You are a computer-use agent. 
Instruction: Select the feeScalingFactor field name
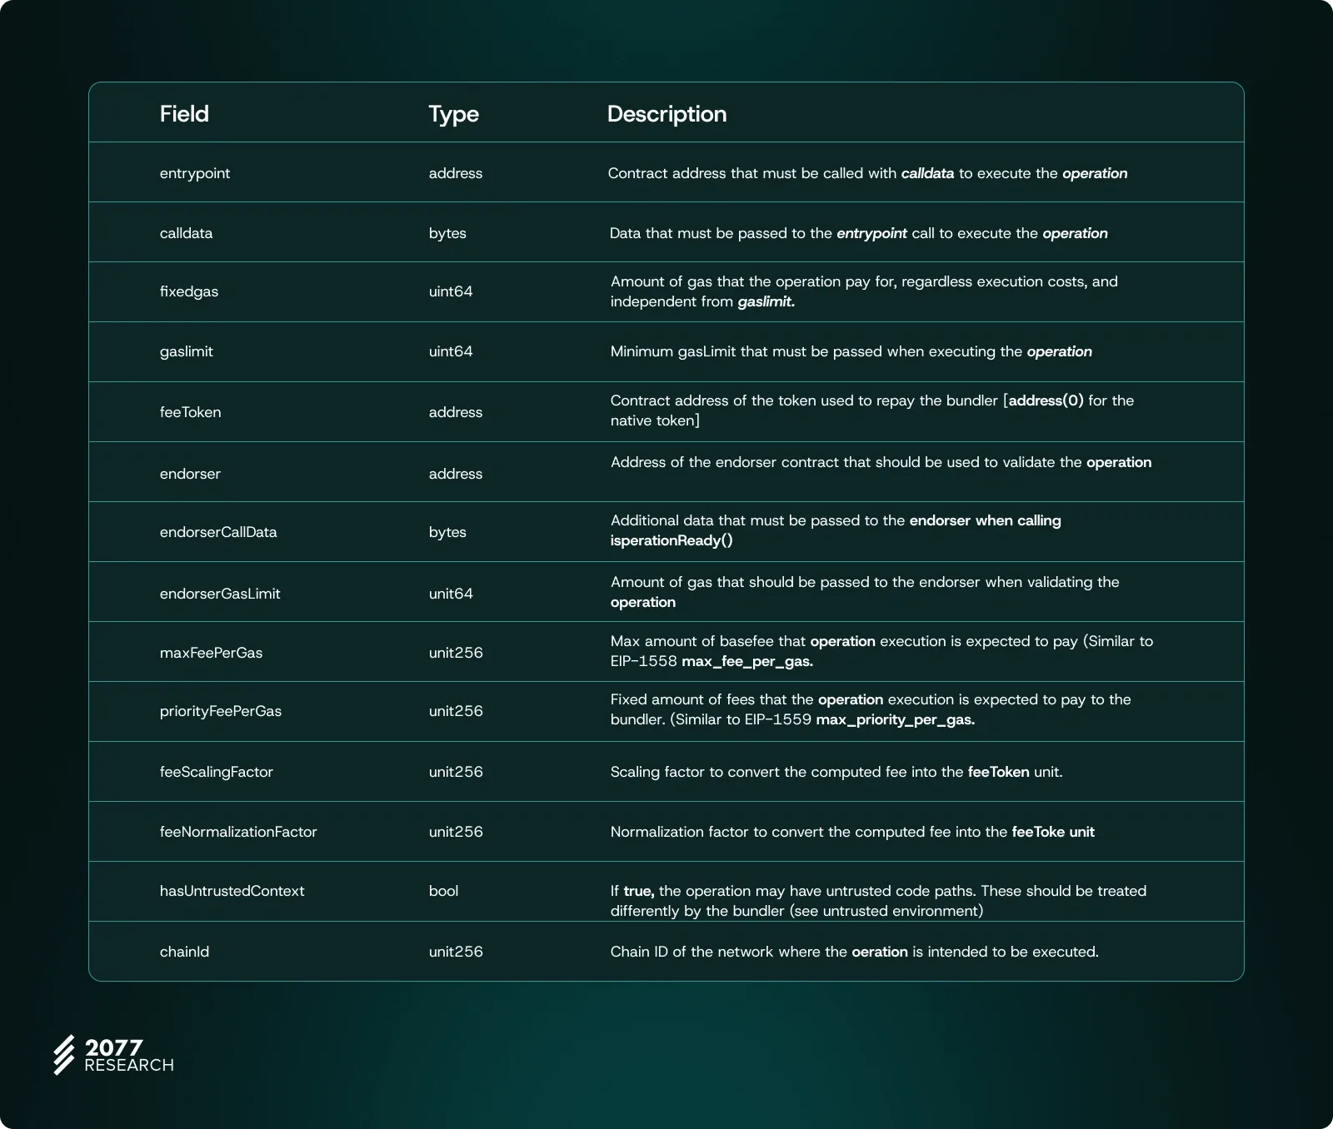tap(217, 772)
